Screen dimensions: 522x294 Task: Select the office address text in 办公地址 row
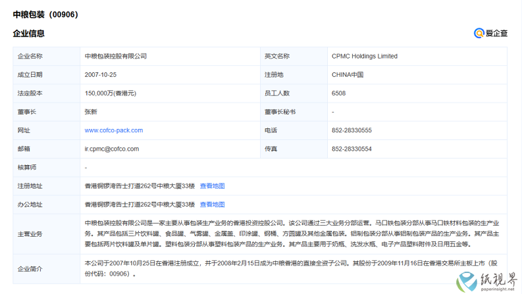[x=140, y=205]
